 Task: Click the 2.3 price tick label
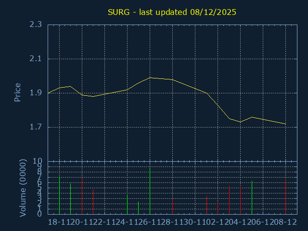pyautogui.click(x=35, y=25)
